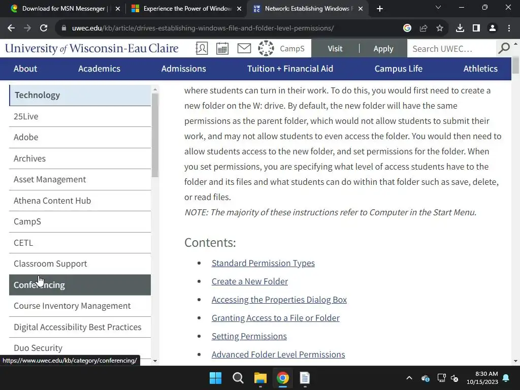Open Classroom Support category
The height and width of the screenshot is (390, 520).
tap(80, 264)
